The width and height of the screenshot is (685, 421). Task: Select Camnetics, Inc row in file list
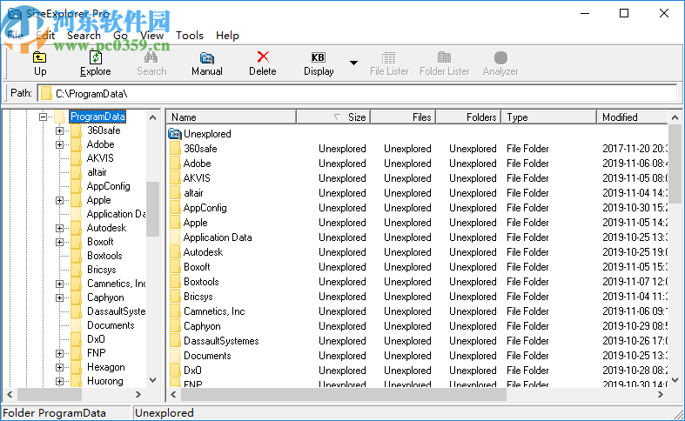[417, 311]
